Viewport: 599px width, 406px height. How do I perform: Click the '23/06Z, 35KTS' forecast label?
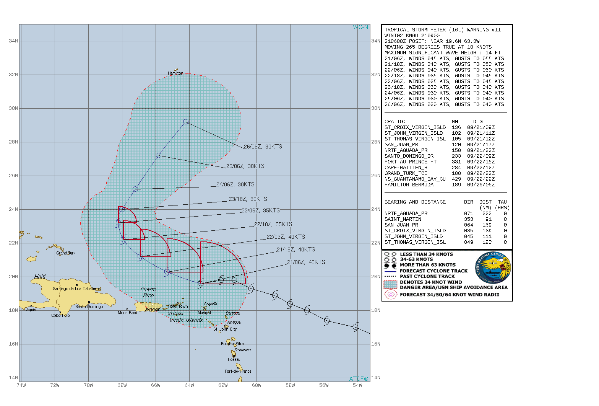pos(261,210)
